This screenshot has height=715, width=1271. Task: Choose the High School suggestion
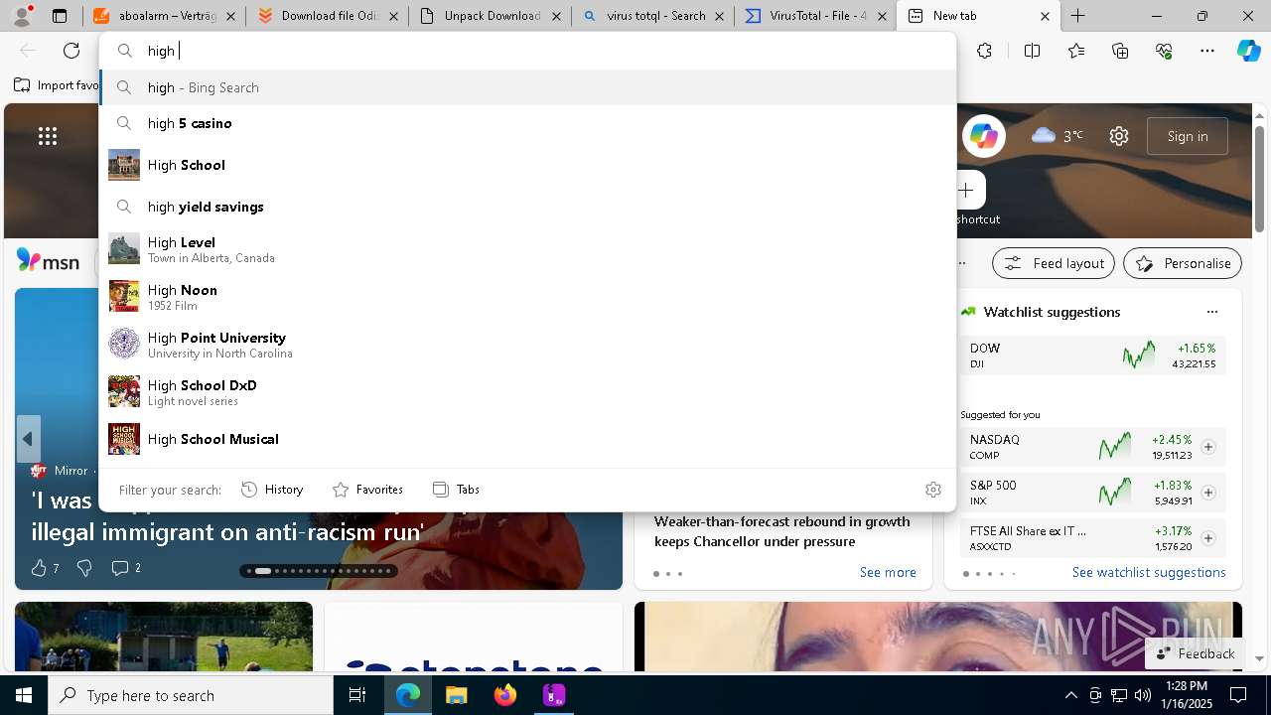(527, 165)
